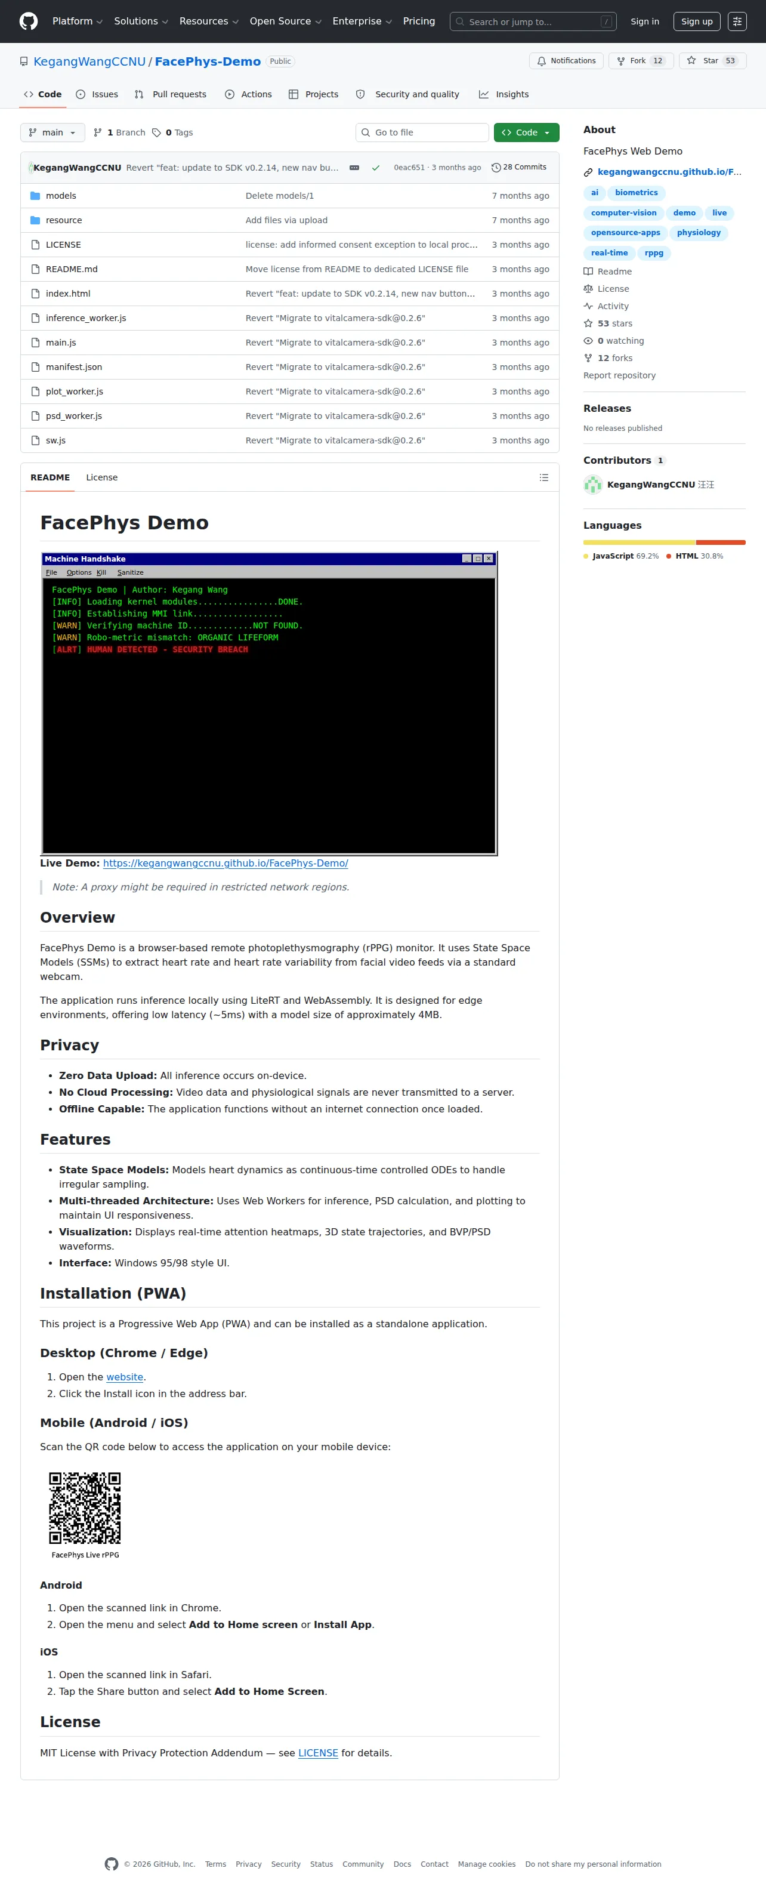Viewport: 766px width, 1896px height.
Task: Click the Sign in link
Action: point(644,21)
